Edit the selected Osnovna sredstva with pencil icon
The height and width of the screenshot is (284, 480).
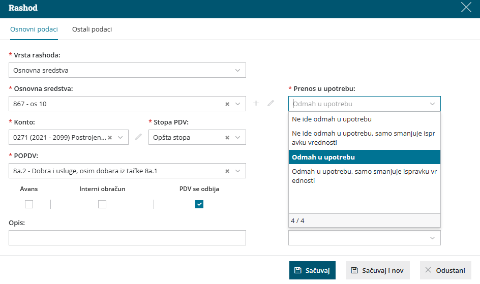(271, 103)
